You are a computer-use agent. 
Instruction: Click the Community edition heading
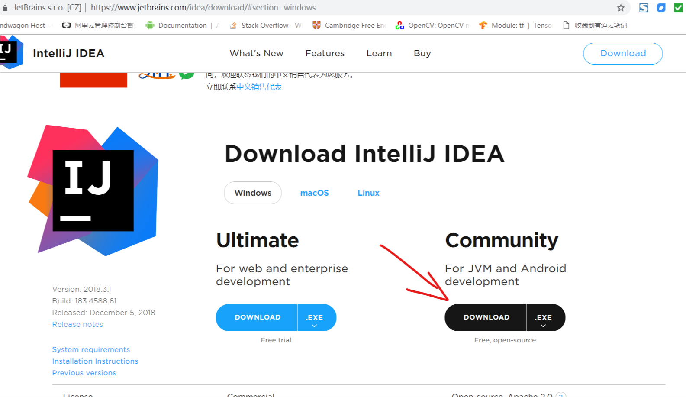pyautogui.click(x=502, y=240)
